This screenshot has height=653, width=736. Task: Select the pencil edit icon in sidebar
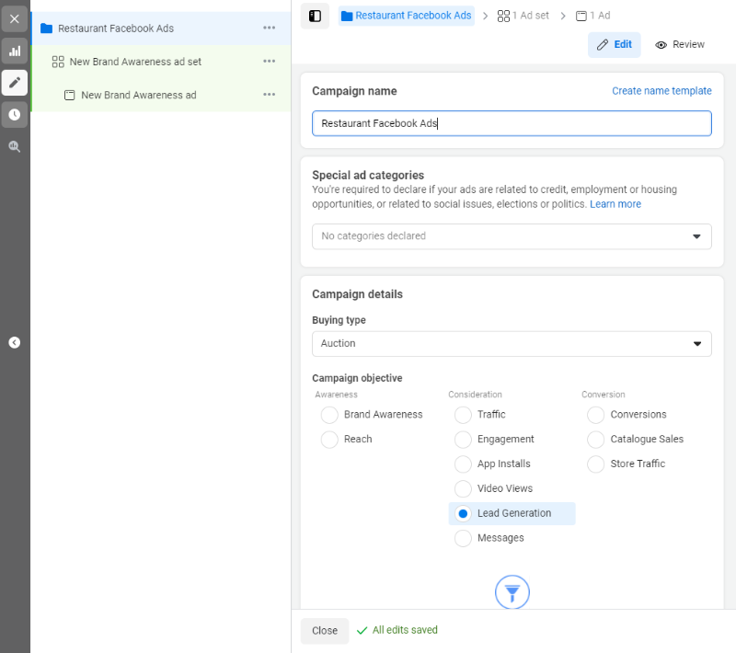tap(15, 83)
